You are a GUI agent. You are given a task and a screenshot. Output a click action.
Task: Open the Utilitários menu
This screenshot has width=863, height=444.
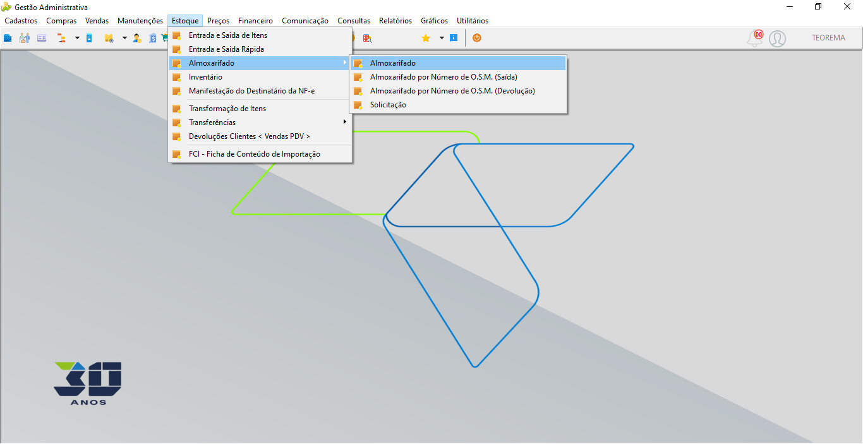(473, 21)
